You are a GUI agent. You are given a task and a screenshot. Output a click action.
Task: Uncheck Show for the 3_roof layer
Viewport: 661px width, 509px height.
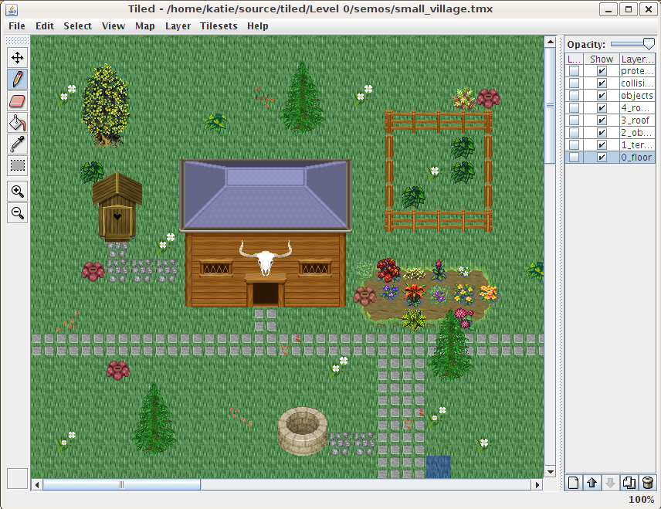point(601,120)
